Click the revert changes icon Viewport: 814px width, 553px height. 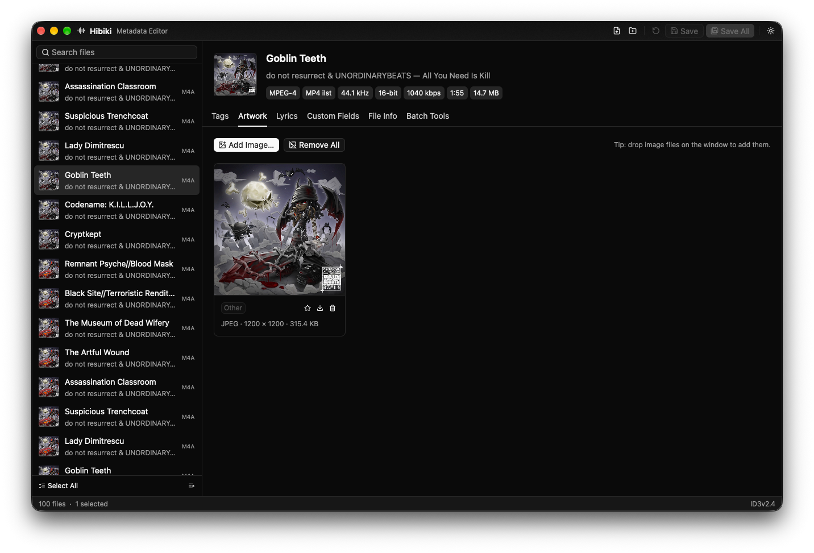tap(655, 31)
